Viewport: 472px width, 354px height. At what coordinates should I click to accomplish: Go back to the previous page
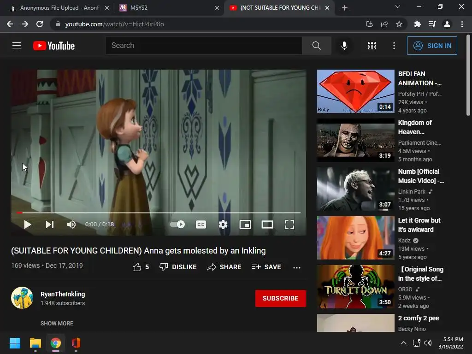(x=10, y=24)
